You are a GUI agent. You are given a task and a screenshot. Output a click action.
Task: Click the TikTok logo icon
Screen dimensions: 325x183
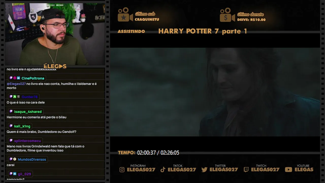(163, 170)
